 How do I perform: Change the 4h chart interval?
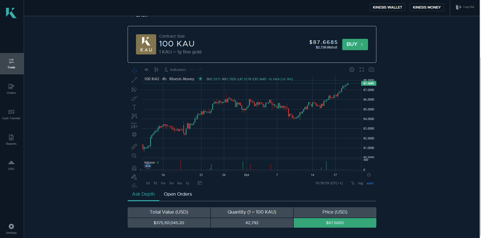pos(146,70)
